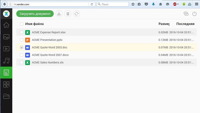The image size is (200, 113).
Task: Click the browser search field Поиск
Action: coord(113,4)
